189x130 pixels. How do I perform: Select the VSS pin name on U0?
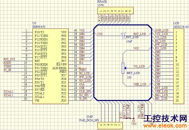(37, 100)
